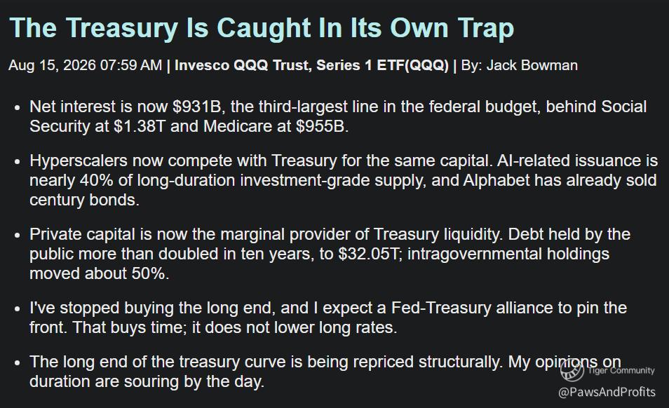Click the Tiger Community tiger logo icon
The width and height of the screenshot is (669, 408).
[x=572, y=371]
